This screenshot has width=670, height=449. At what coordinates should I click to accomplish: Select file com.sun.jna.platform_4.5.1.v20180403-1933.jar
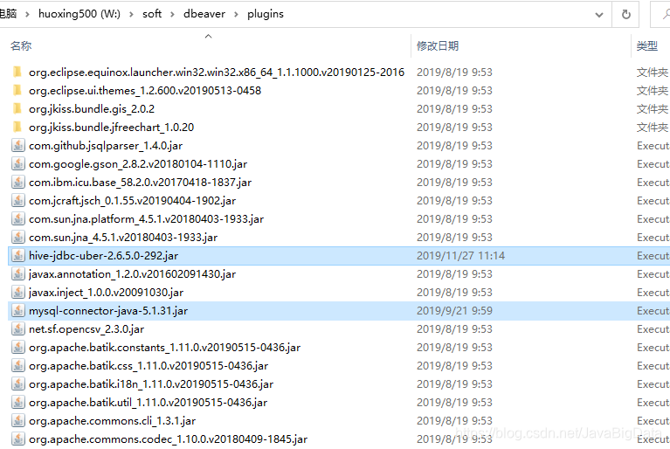[x=146, y=219]
